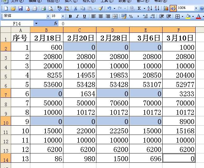
Task: Open the font size dropdown showing 18
Action: pyautogui.click(x=63, y=16)
